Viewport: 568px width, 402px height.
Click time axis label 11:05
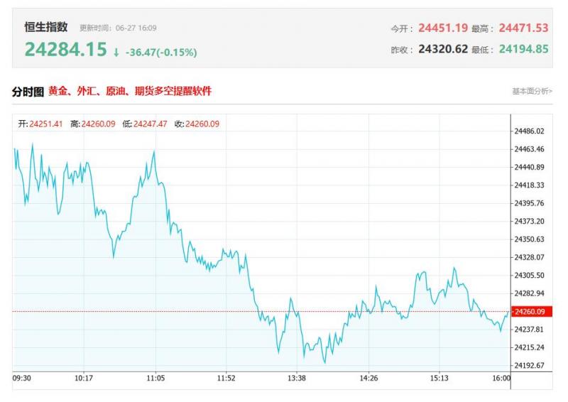click(155, 379)
